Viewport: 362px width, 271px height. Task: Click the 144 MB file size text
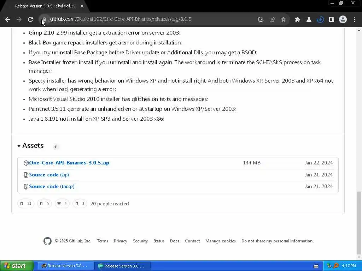(252, 163)
